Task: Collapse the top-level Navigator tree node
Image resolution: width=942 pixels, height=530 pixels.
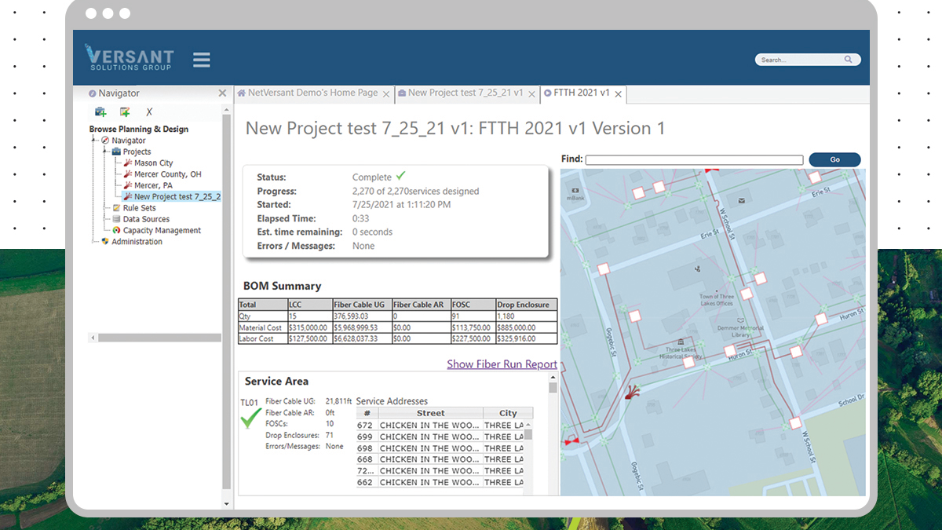Action: (x=94, y=141)
